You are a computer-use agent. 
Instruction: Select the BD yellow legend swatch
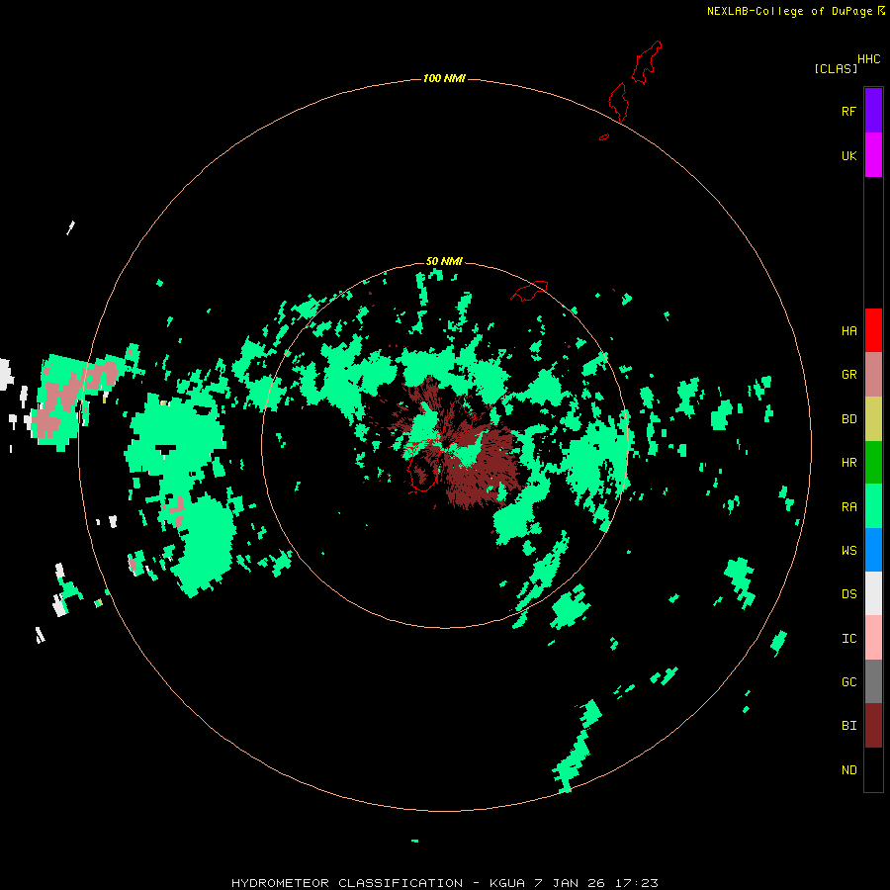[873, 419]
